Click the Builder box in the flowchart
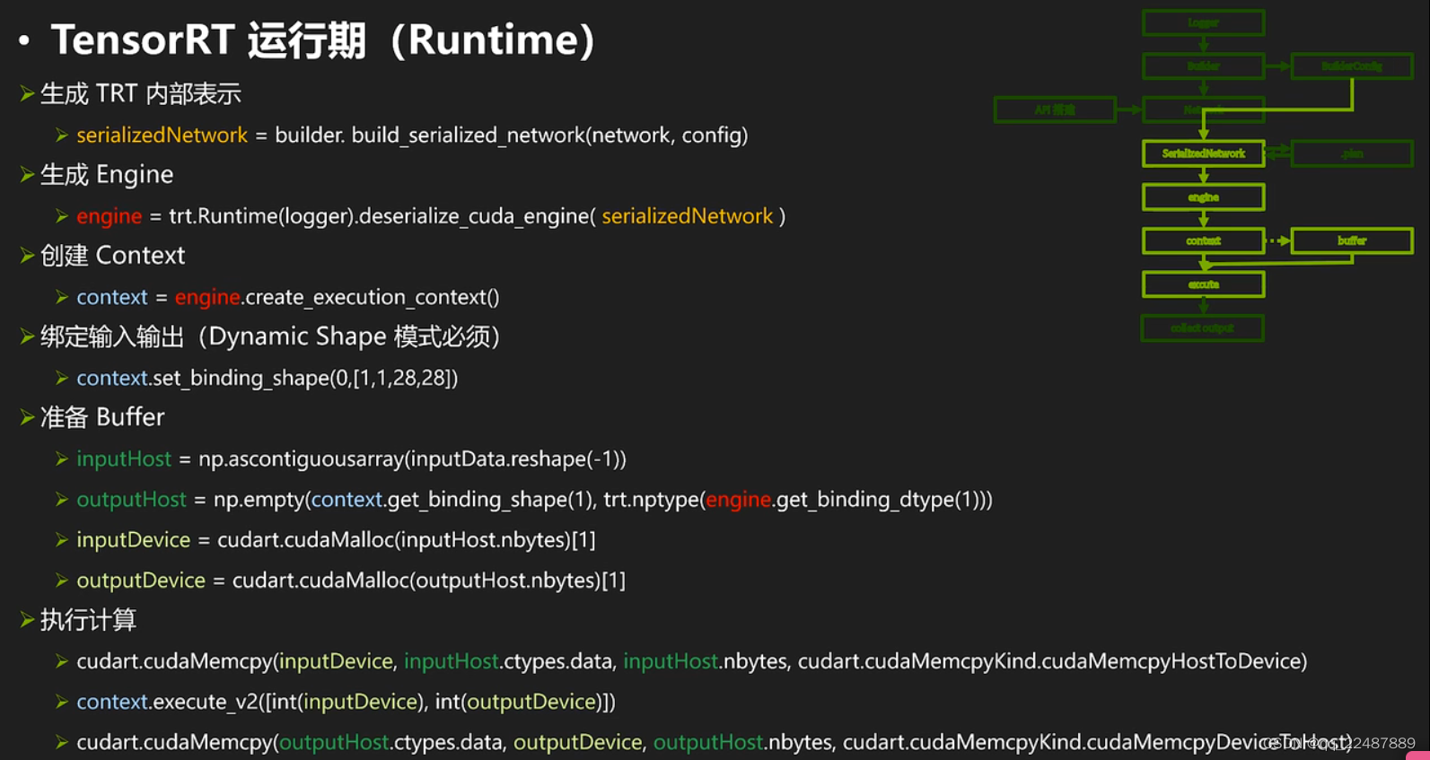The width and height of the screenshot is (1430, 760). 1203,66
